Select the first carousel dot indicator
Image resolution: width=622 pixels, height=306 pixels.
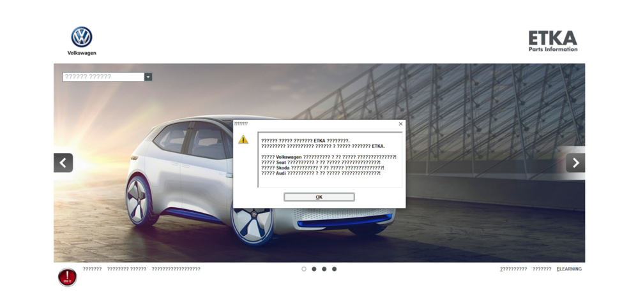[x=304, y=269]
